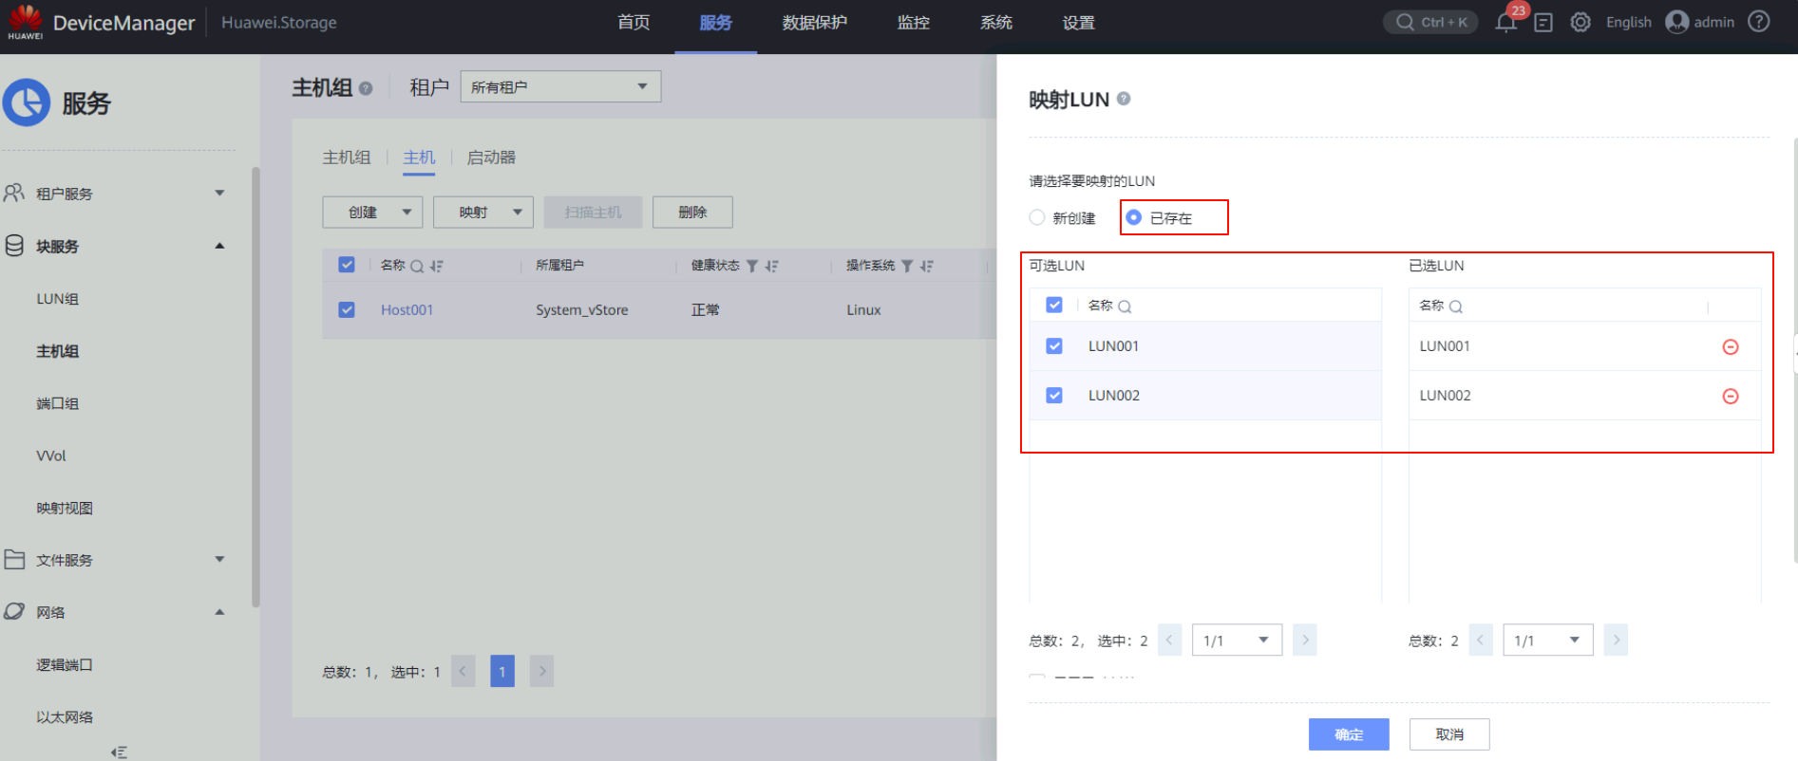
Task: Click the Ctrl+K search box
Action: pyautogui.click(x=1430, y=22)
